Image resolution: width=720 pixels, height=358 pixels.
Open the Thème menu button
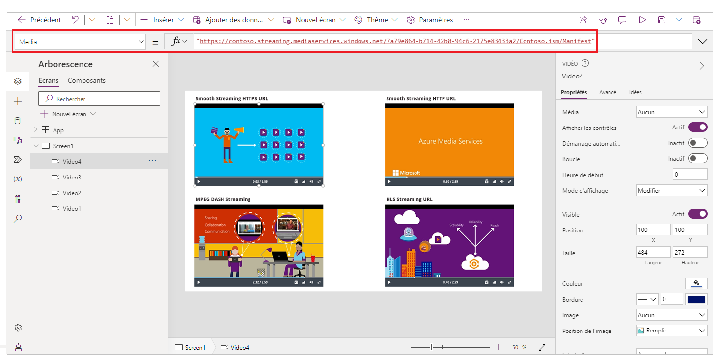(376, 20)
